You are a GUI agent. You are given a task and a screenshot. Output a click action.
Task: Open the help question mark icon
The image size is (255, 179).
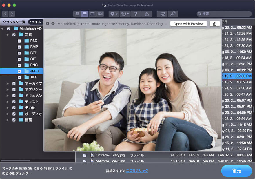pyautogui.click(x=135, y=14)
